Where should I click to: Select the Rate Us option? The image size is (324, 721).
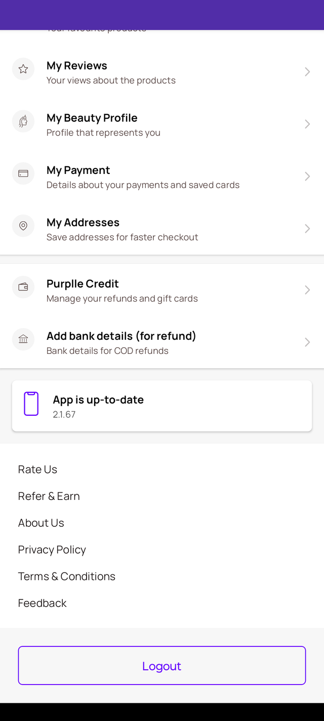(37, 470)
